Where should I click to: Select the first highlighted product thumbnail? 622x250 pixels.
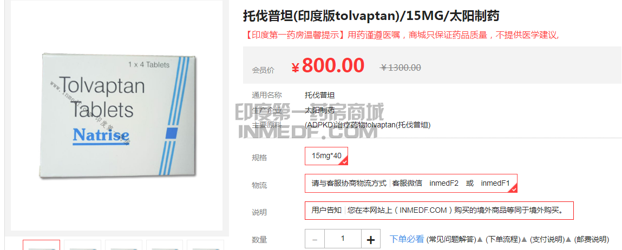pos(41,245)
